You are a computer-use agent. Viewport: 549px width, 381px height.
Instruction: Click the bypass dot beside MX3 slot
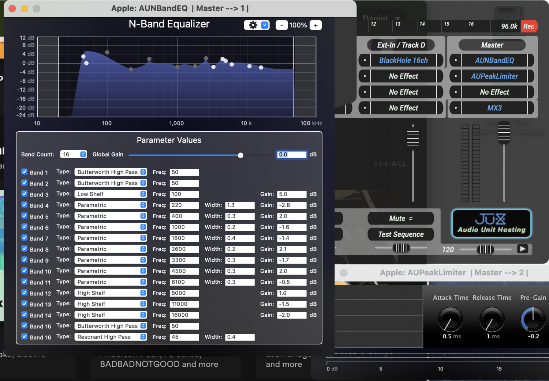[x=456, y=108]
